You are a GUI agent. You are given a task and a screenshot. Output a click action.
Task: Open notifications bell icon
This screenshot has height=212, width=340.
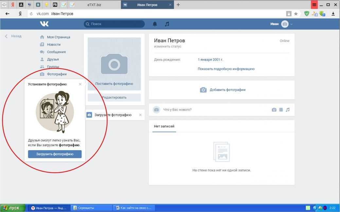[x=155, y=24]
